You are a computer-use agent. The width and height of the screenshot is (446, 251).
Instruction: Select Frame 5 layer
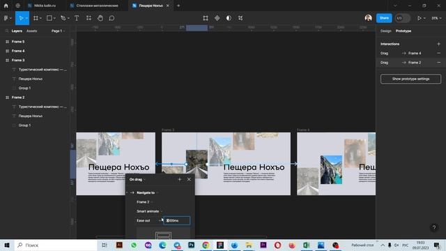tap(18, 42)
